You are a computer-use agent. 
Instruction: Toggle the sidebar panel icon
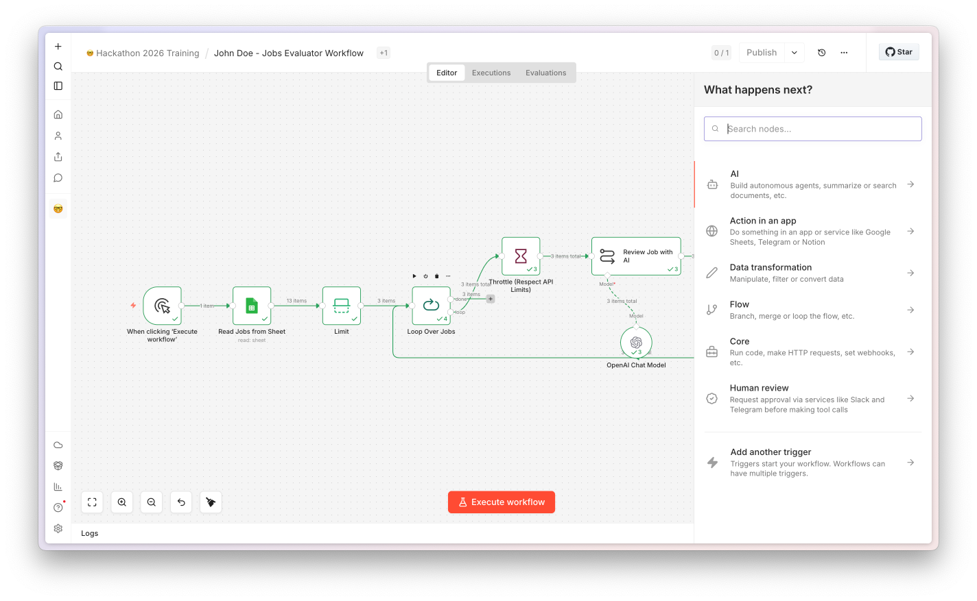58,86
